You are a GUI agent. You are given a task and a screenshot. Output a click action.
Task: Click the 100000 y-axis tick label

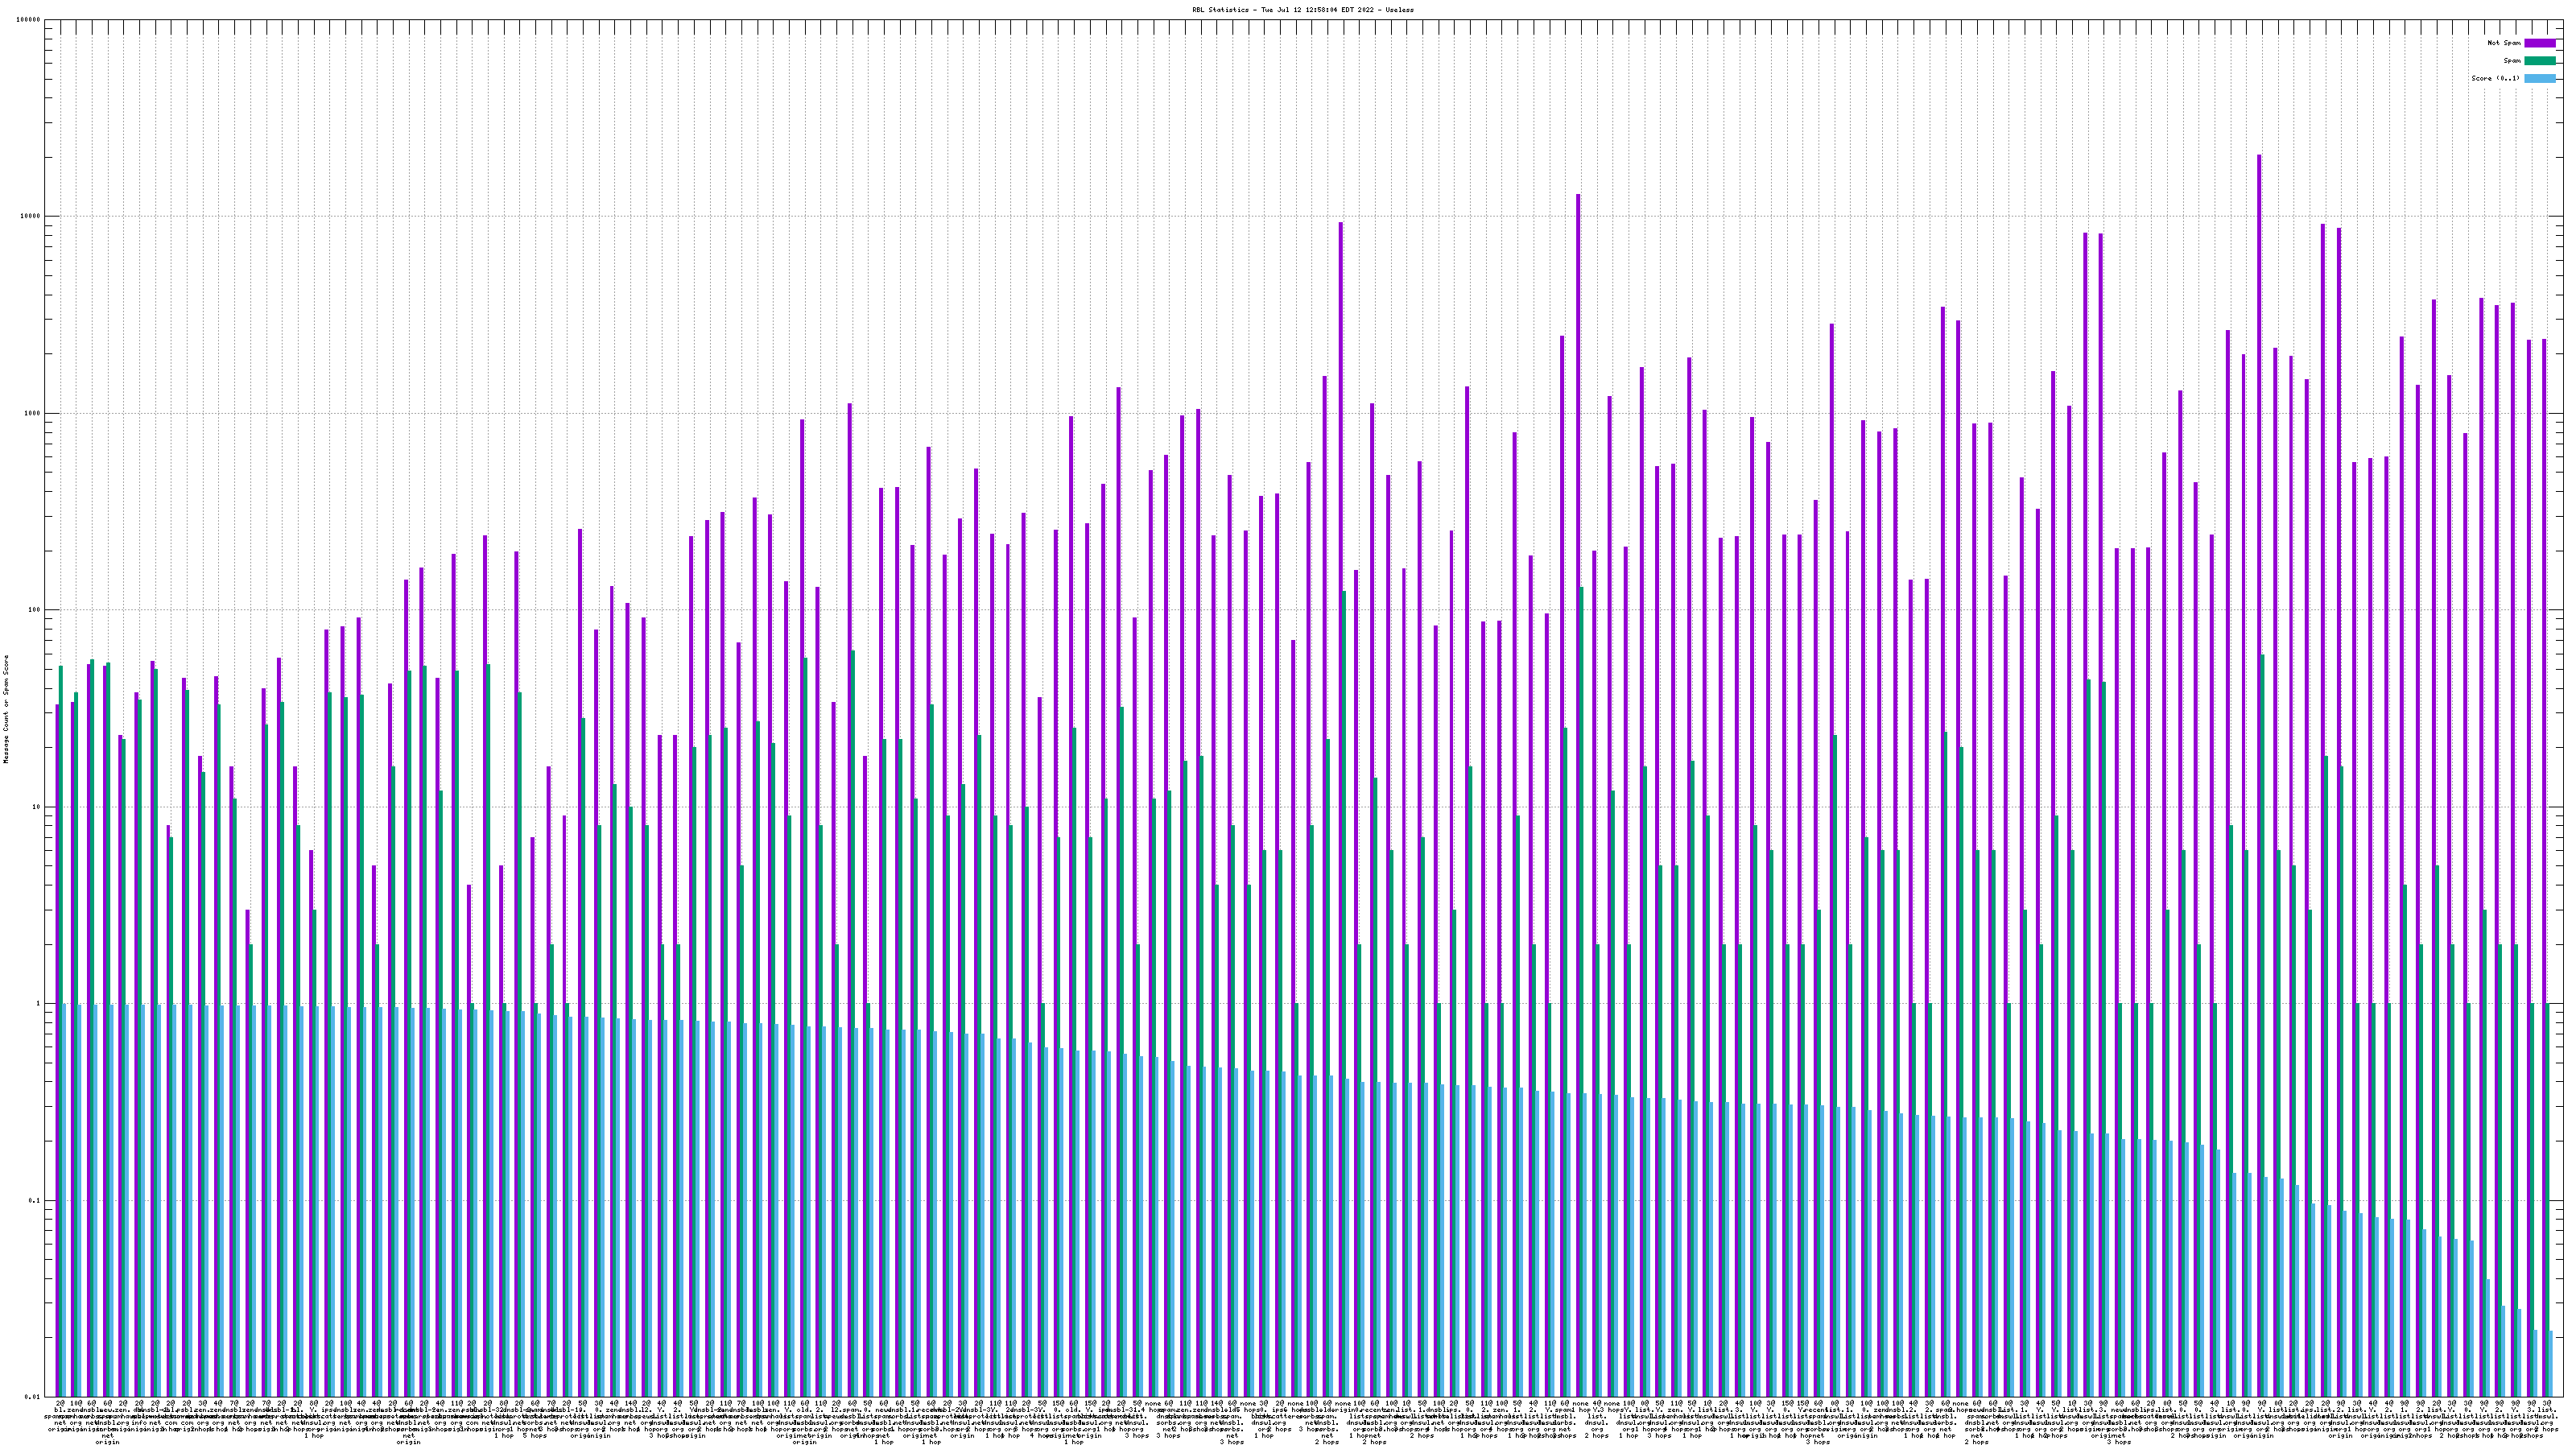(x=30, y=20)
